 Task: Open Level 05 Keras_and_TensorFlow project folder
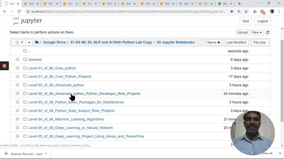[x=86, y=136]
